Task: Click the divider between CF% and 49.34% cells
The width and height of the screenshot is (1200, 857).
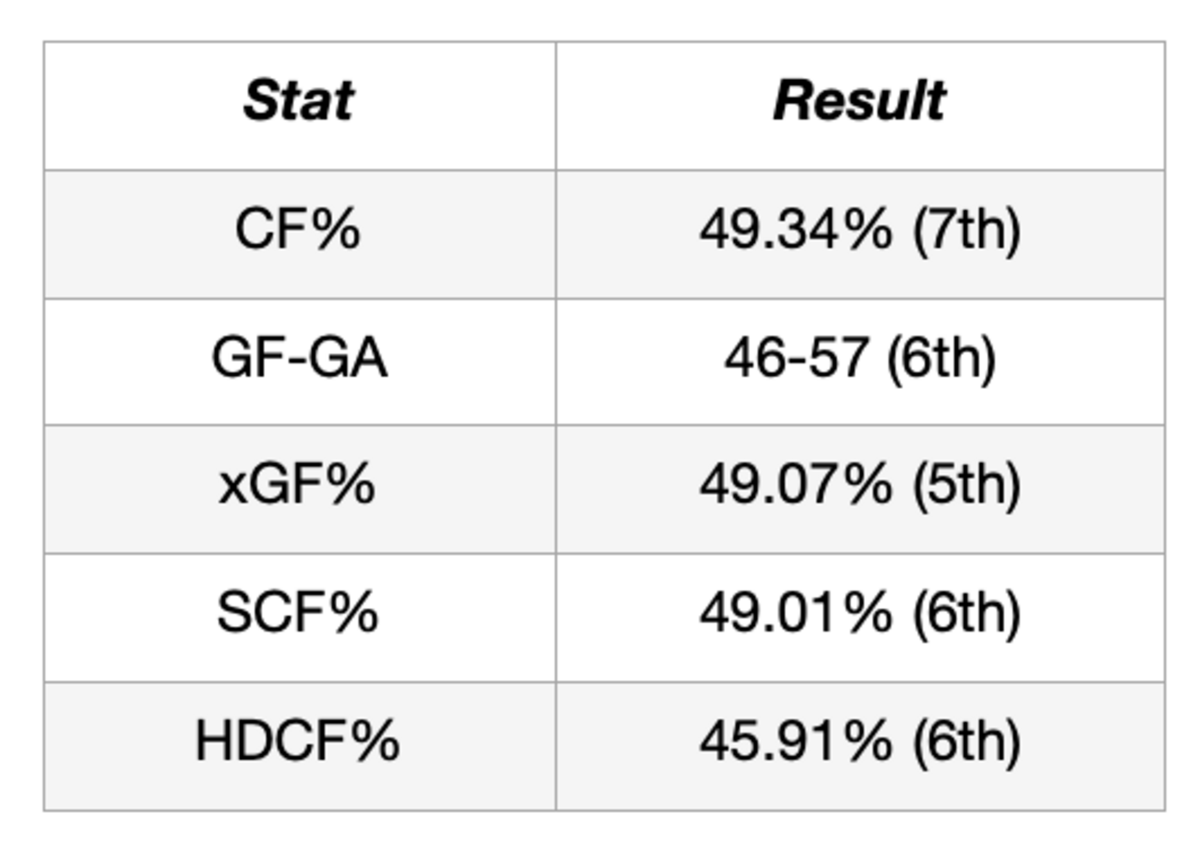Action: point(555,234)
